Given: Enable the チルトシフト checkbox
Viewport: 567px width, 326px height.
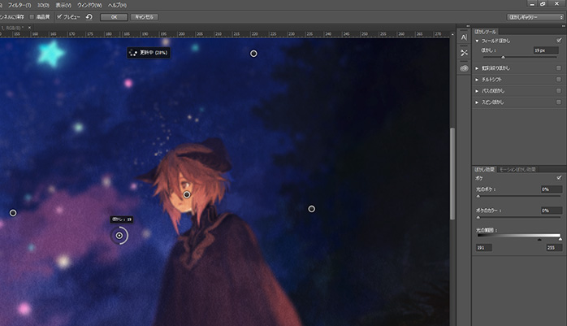Looking at the screenshot, I should [x=559, y=79].
